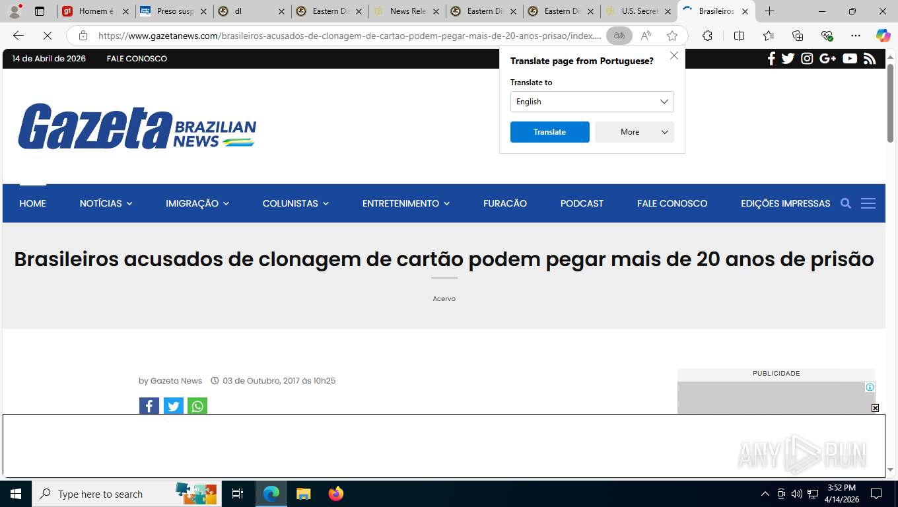Open PODCAST navigation item
The image size is (898, 507).
582,203
